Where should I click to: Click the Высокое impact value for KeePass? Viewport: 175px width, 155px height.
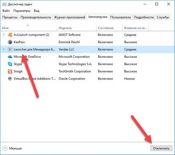coord(131,42)
